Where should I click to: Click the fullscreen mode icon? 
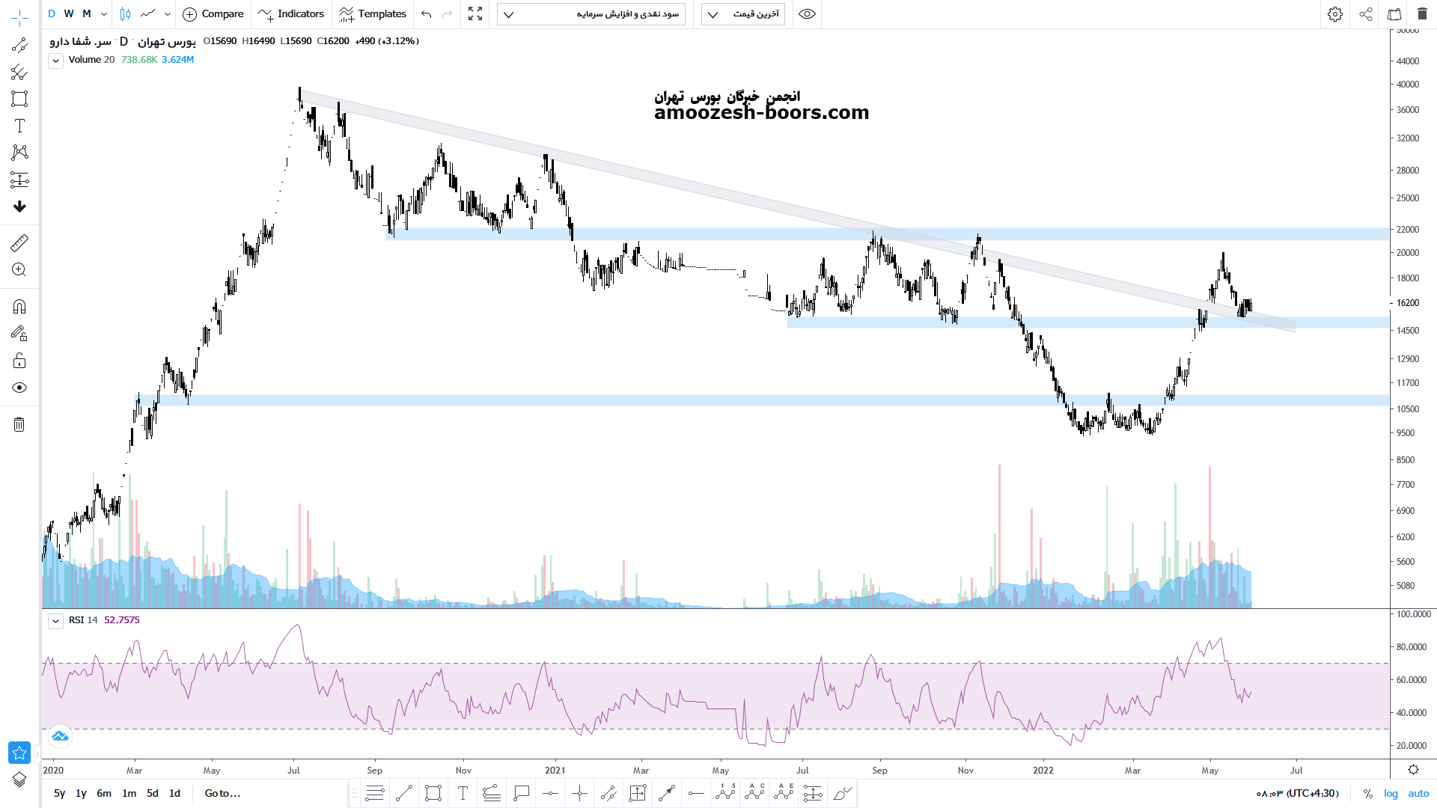coord(475,14)
